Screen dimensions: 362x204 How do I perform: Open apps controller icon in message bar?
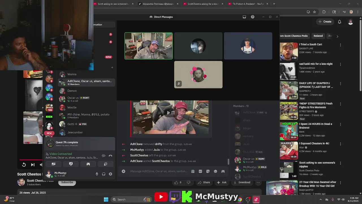tap(223, 171)
